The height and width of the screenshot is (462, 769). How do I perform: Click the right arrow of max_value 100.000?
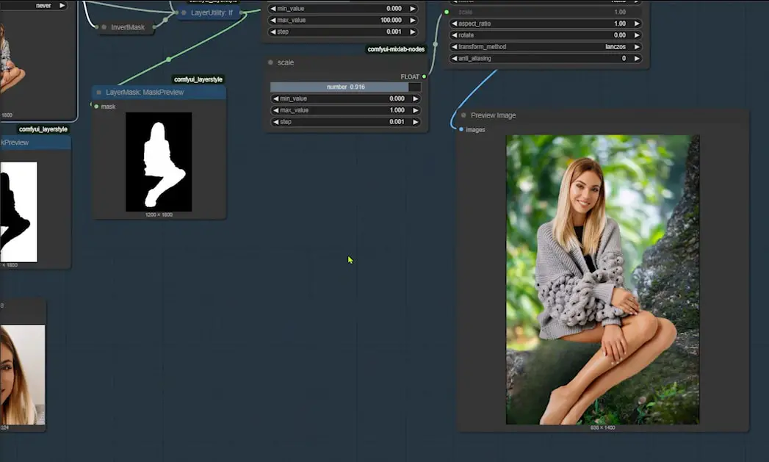(x=413, y=20)
